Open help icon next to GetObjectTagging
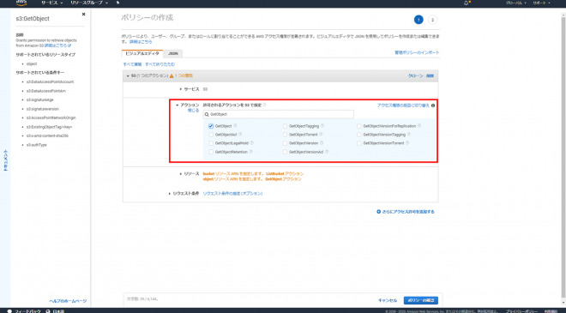Screen dimensions: 566x313 [322, 126]
